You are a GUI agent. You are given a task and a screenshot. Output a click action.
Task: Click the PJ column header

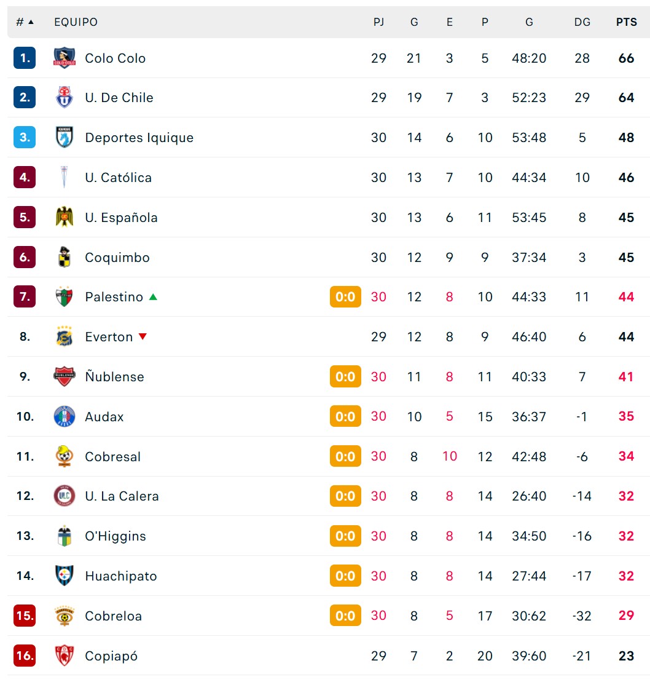point(378,22)
